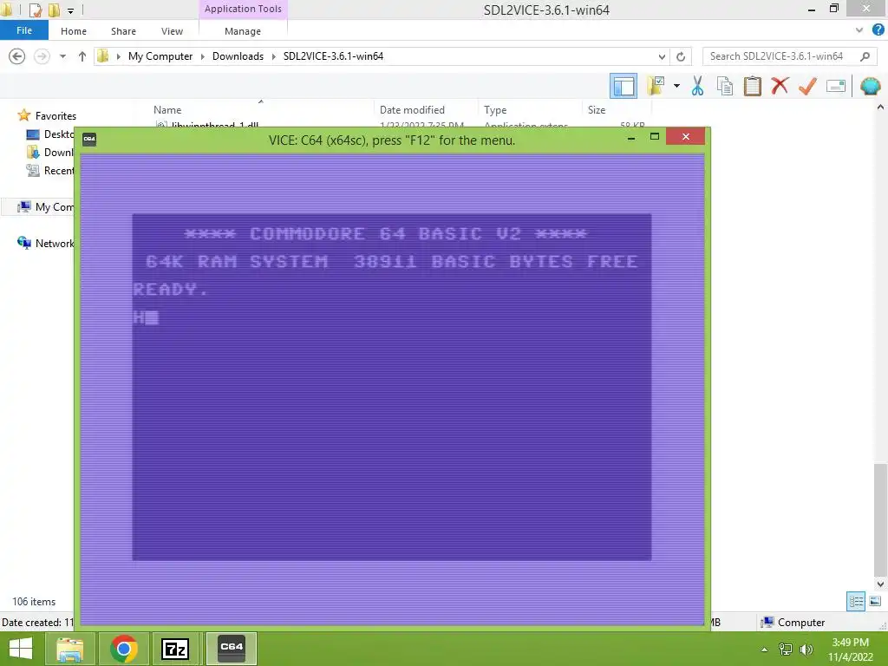Image resolution: width=888 pixels, height=666 pixels.
Task: Click the network tray icon
Action: point(786,650)
